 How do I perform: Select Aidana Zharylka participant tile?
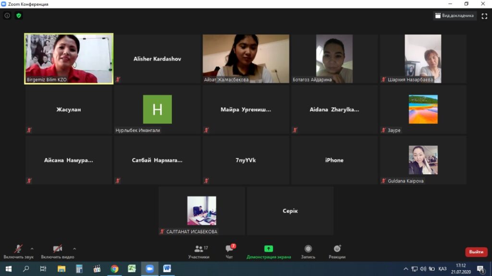334,109
